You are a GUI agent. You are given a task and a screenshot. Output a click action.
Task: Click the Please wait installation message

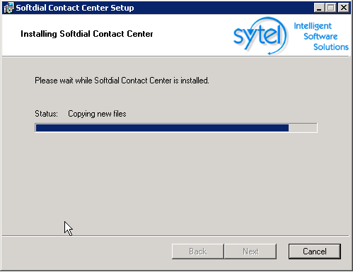(122, 81)
